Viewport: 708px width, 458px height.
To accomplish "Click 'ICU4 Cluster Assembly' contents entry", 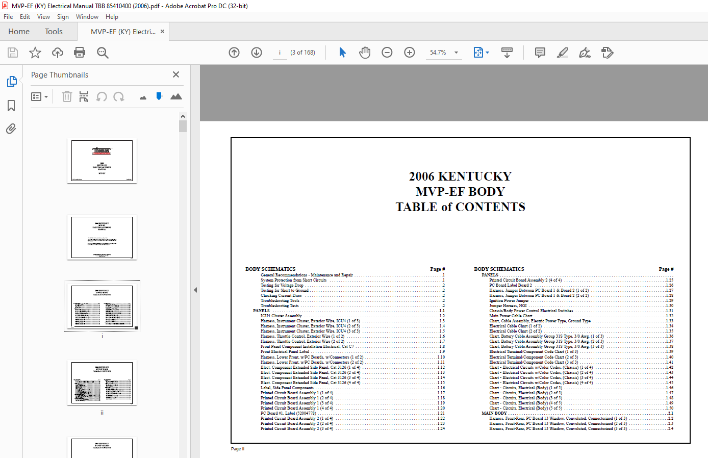I will click(x=281, y=316).
